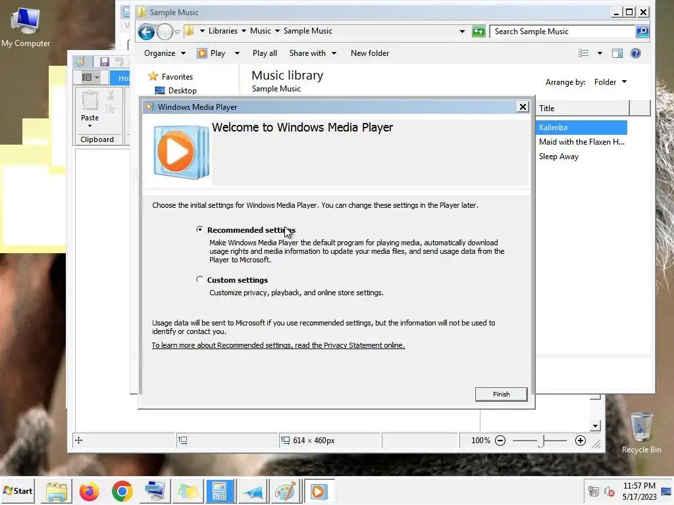Open the Paint file menu button
The height and width of the screenshot is (505, 674).
91,78
